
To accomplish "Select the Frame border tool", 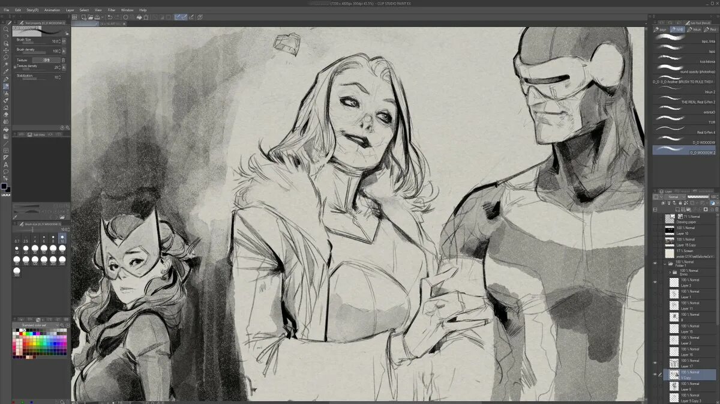I will 6,150.
